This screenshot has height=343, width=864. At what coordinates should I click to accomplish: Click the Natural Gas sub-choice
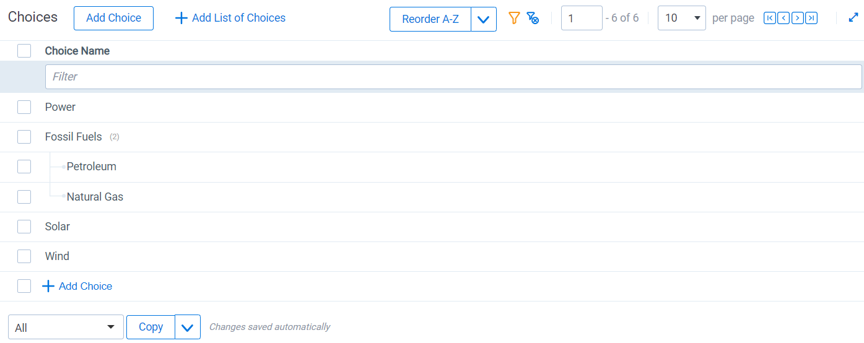point(95,197)
